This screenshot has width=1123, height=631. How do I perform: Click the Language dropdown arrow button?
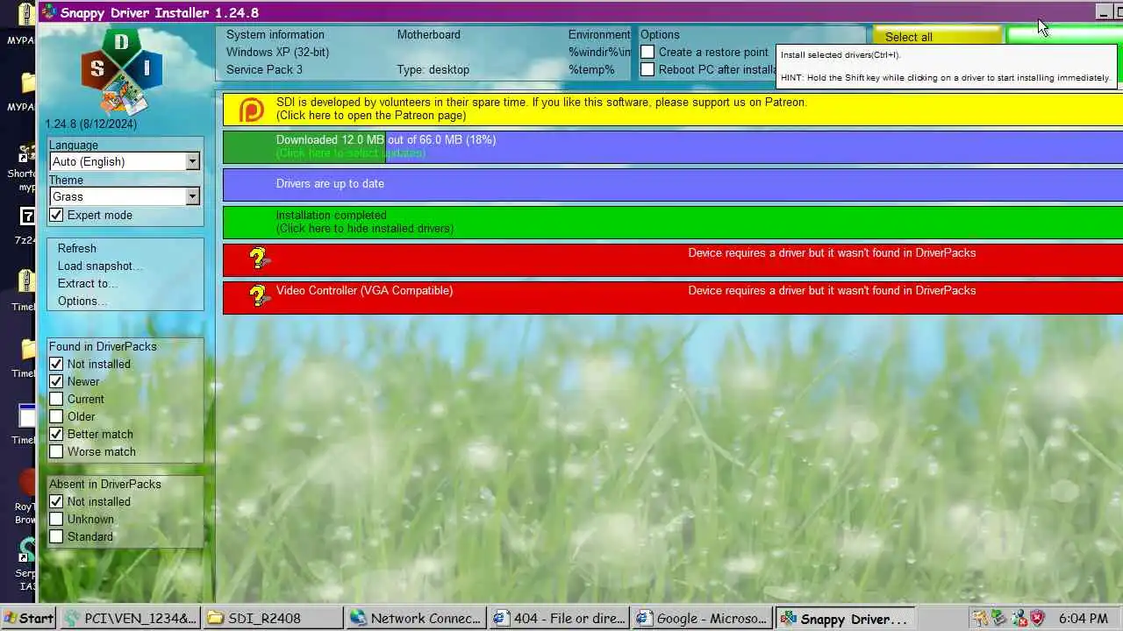coord(192,161)
